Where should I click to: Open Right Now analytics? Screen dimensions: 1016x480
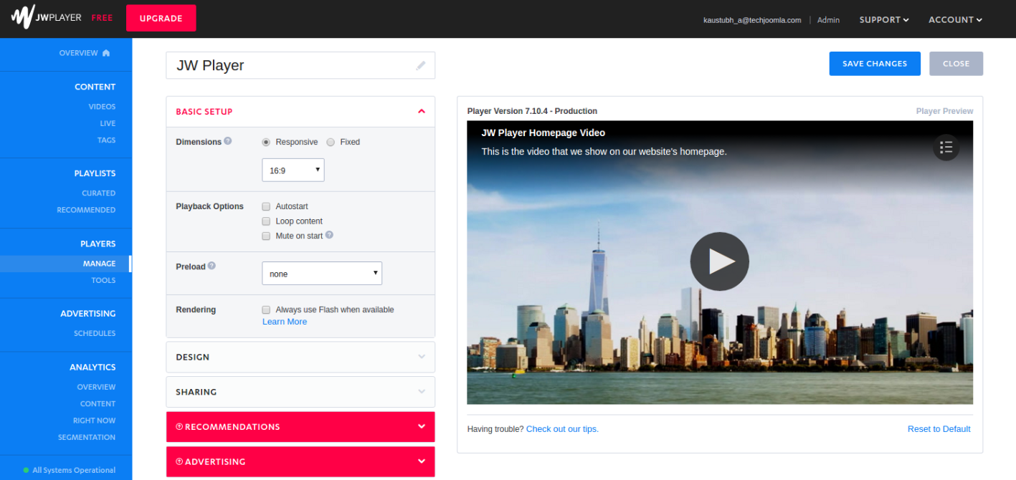tap(94, 421)
